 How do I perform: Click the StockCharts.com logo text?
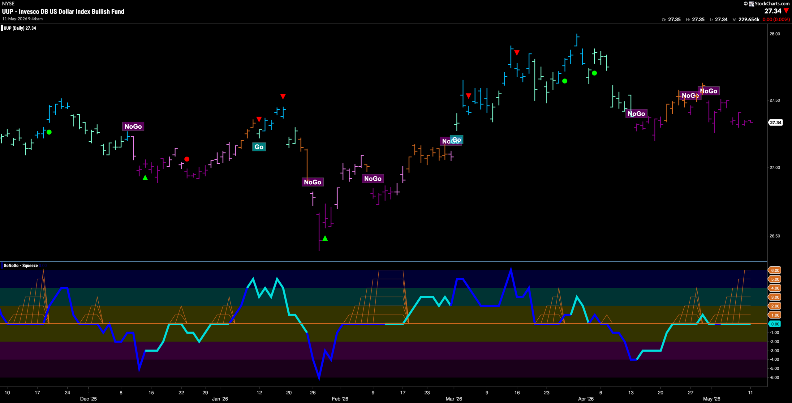coord(772,3)
